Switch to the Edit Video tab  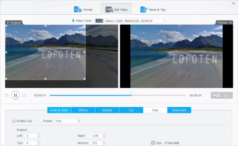click(116, 10)
